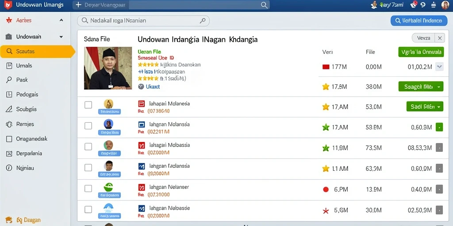Click the yellow star rating above Ukaict
The width and height of the screenshot is (453, 226).
(x=148, y=79)
